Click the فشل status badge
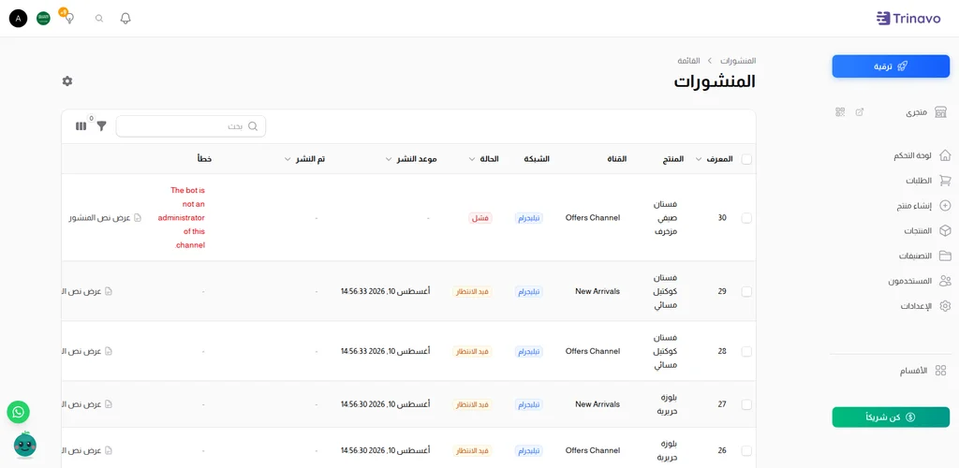The image size is (959, 468). click(480, 218)
